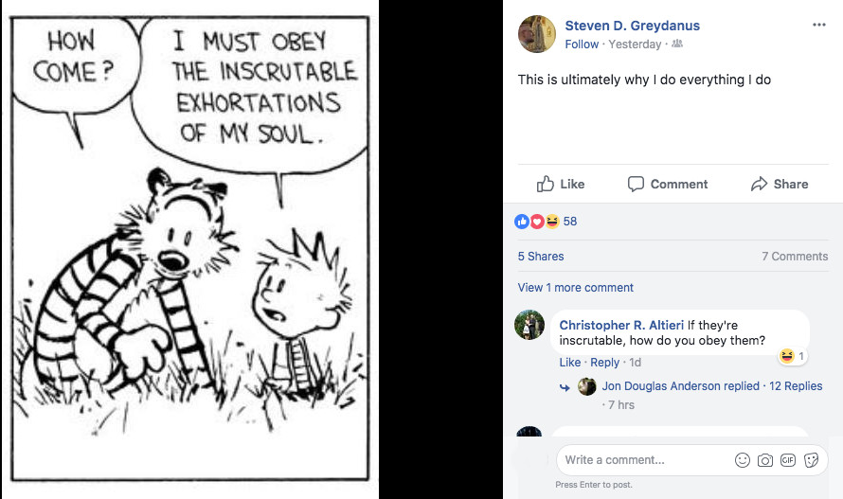
Task: Open the post options three-dot menu
Action: (x=818, y=25)
